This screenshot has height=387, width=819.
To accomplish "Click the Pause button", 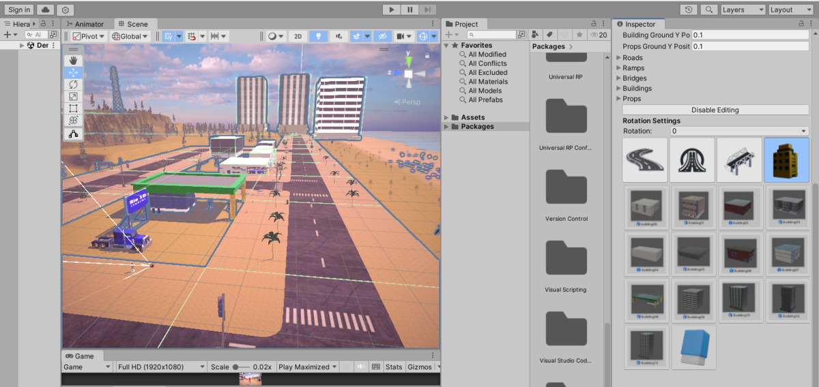I will [x=409, y=10].
